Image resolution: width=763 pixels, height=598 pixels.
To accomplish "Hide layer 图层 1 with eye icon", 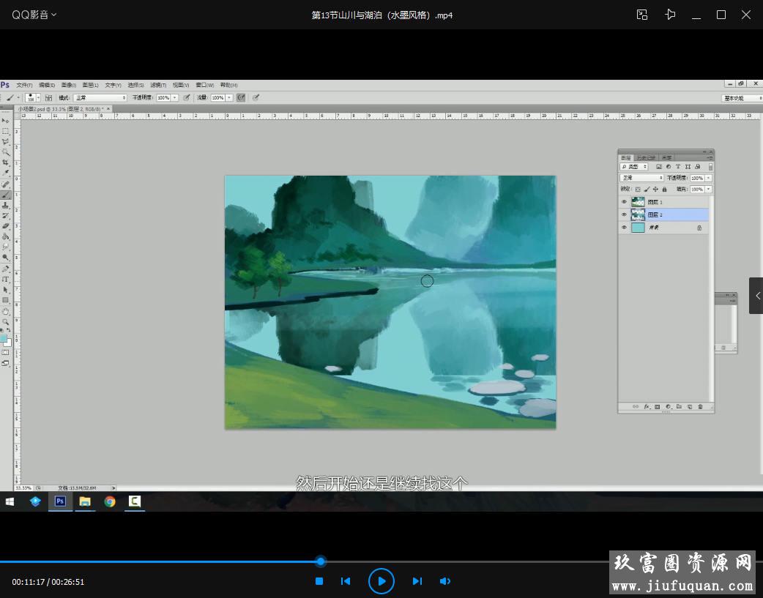I will coord(624,202).
